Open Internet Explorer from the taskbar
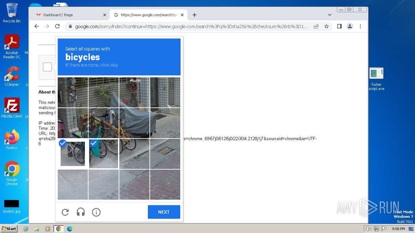The width and height of the screenshot is (415, 233). click(26, 229)
